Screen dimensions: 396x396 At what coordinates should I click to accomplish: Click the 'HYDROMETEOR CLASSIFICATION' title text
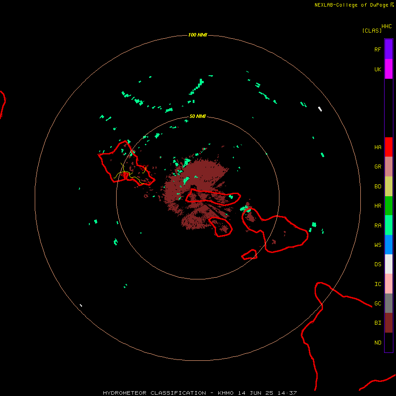pos(154,393)
